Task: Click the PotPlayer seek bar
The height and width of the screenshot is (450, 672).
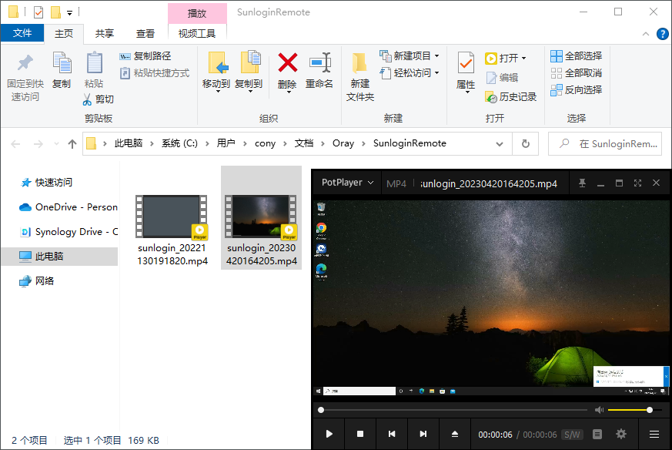Action: pos(454,410)
